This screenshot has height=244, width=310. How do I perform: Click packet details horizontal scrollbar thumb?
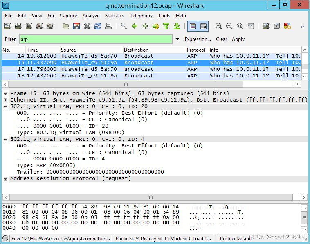pos(151,197)
